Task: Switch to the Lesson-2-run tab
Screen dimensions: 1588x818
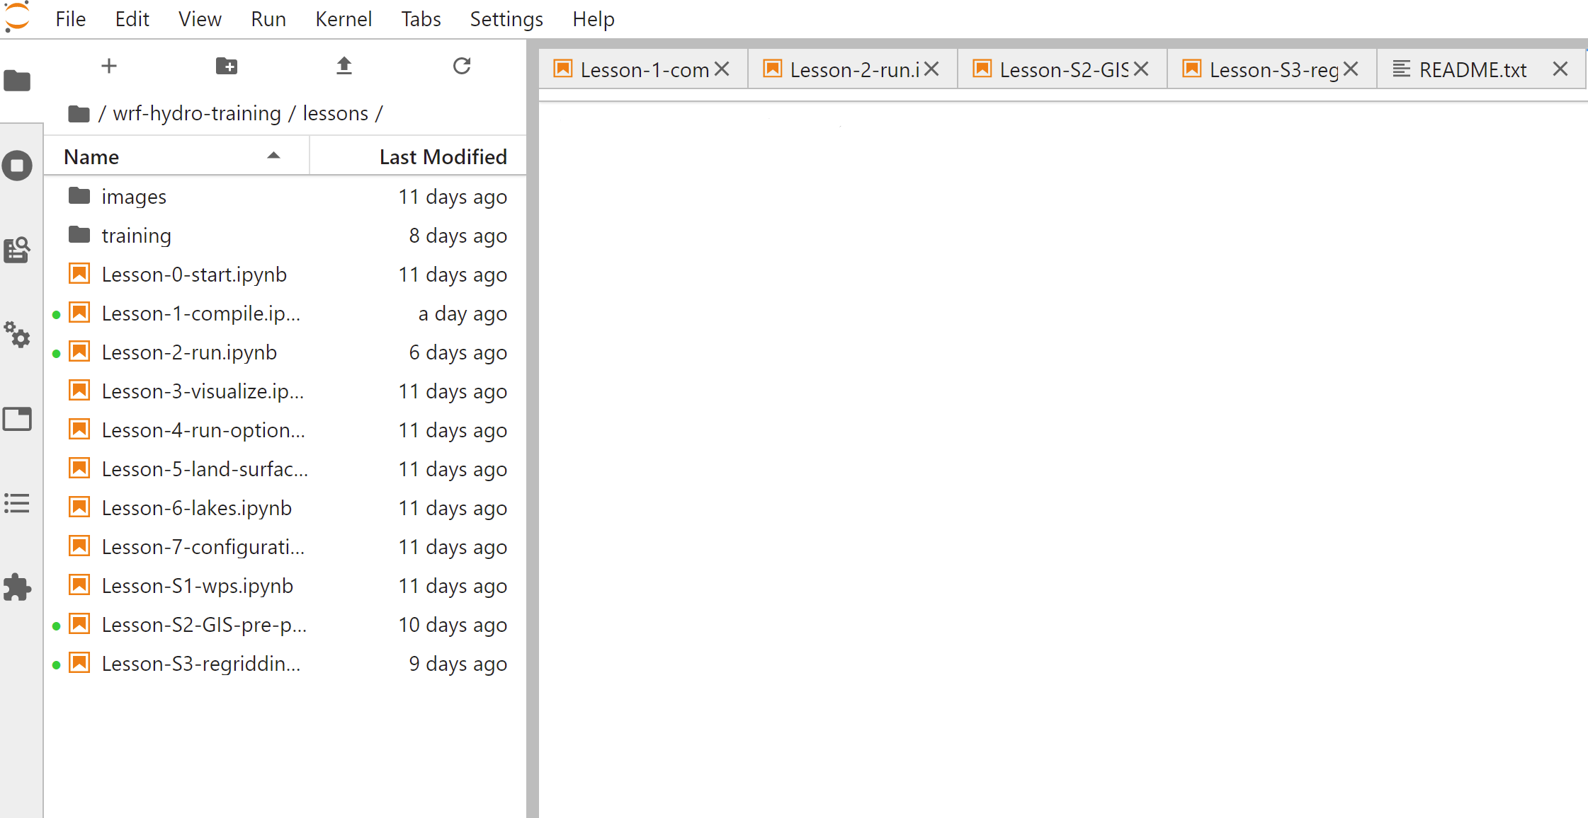Action: click(x=853, y=69)
